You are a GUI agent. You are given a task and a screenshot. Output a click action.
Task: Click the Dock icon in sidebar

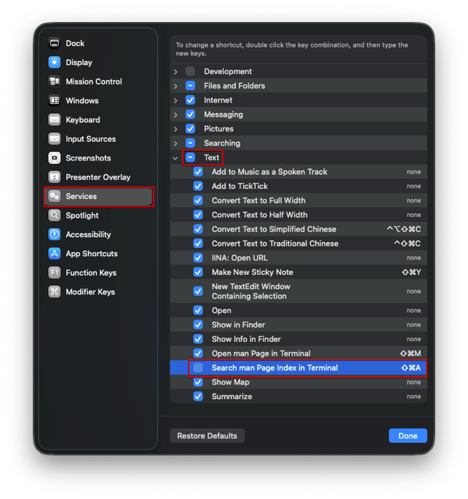pyautogui.click(x=54, y=43)
